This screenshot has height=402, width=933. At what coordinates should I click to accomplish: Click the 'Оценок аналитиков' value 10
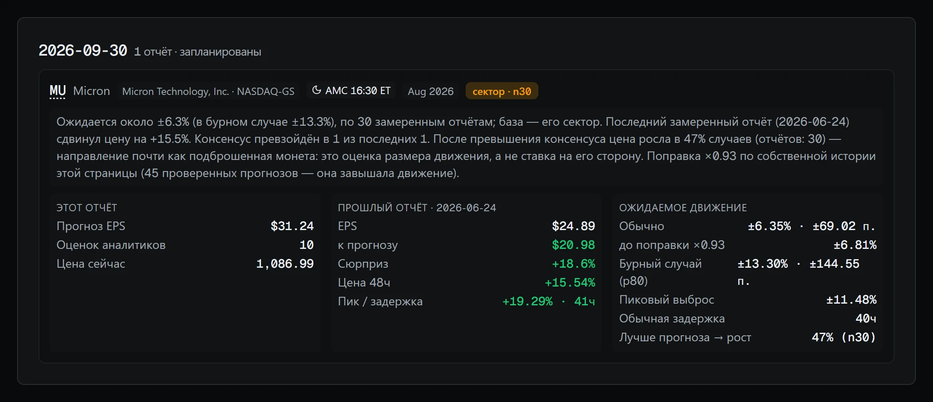tap(306, 245)
